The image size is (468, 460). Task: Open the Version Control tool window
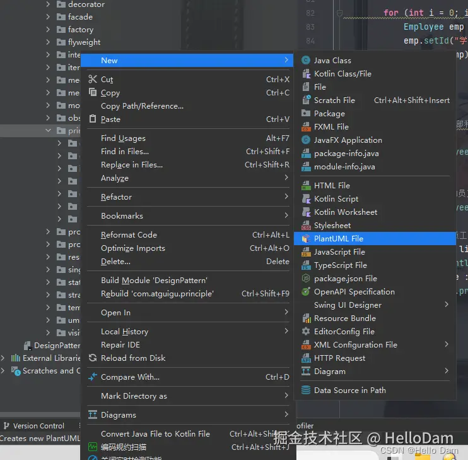[x=33, y=426]
